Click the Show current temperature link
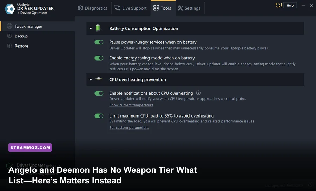The width and height of the screenshot is (316, 191). pos(131,105)
